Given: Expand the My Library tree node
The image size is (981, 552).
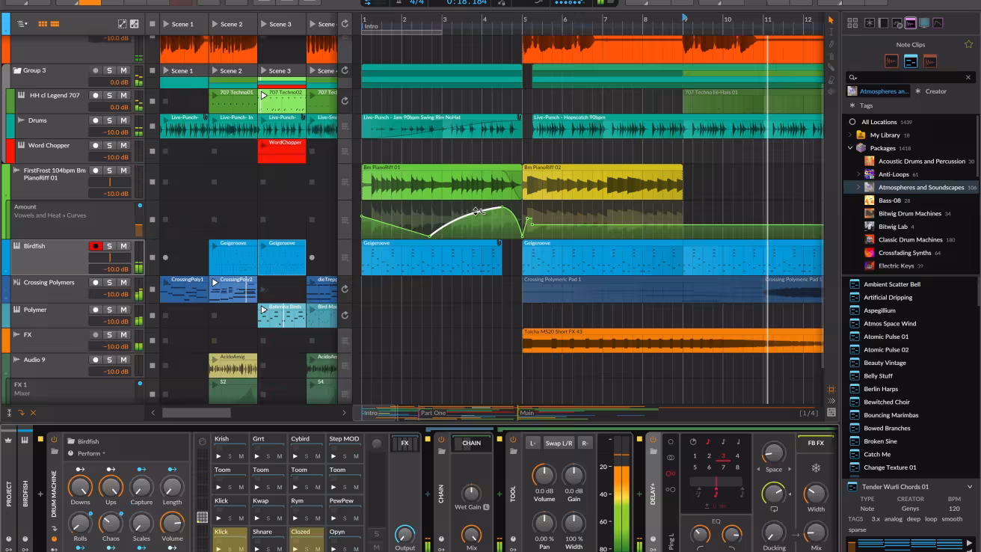Looking at the screenshot, I should coord(850,135).
